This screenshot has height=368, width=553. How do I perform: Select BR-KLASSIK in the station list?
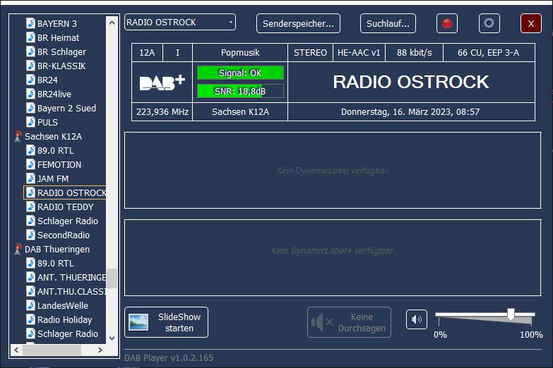(x=61, y=66)
